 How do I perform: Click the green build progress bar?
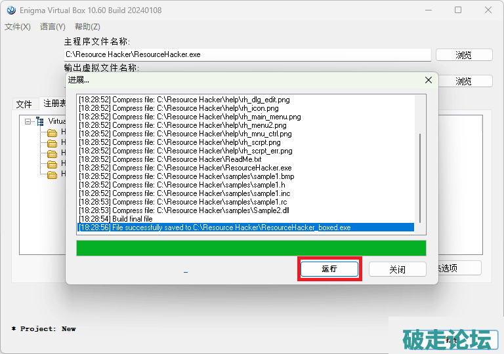251,248
